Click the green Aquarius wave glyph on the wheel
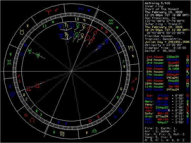Image resolution: width=191 pixels, height=143 pixels. (111, 21)
